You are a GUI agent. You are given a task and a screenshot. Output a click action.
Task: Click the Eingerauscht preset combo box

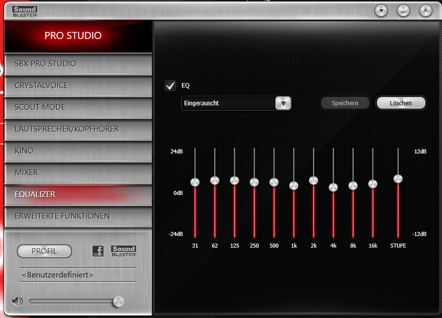click(x=236, y=103)
